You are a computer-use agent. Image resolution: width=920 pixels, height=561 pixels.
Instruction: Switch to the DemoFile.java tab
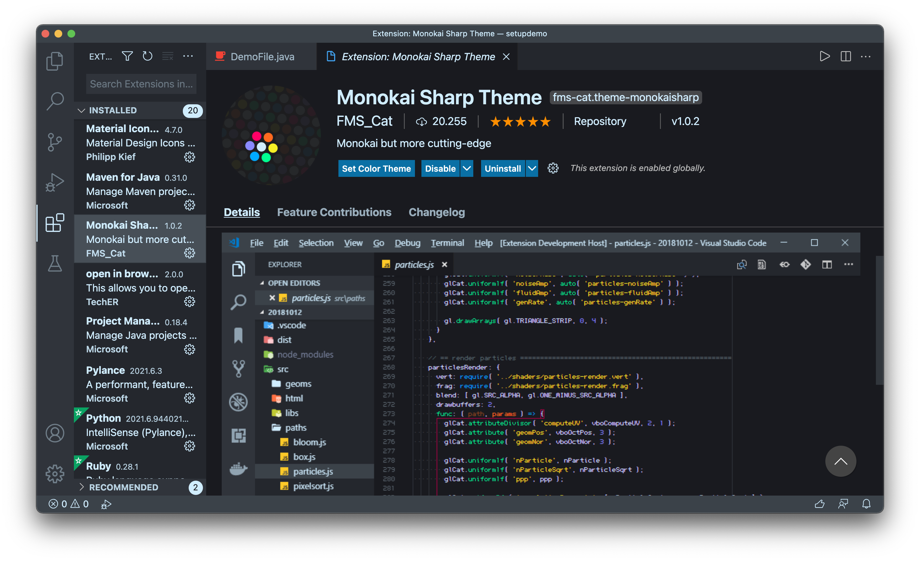(261, 57)
